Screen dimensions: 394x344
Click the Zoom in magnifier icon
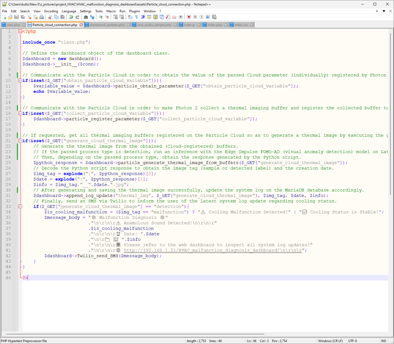click(x=101, y=17)
